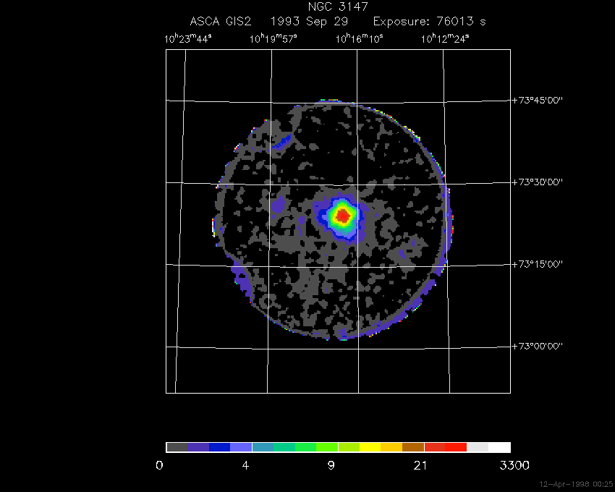This screenshot has width=615, height=492.
Task: Pick the dark gray swatch in color bar
Action: (177, 447)
